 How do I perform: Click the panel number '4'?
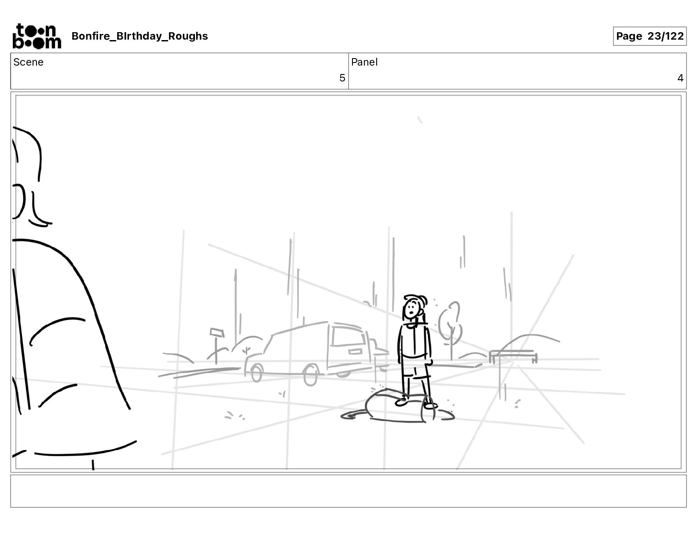pyautogui.click(x=680, y=78)
